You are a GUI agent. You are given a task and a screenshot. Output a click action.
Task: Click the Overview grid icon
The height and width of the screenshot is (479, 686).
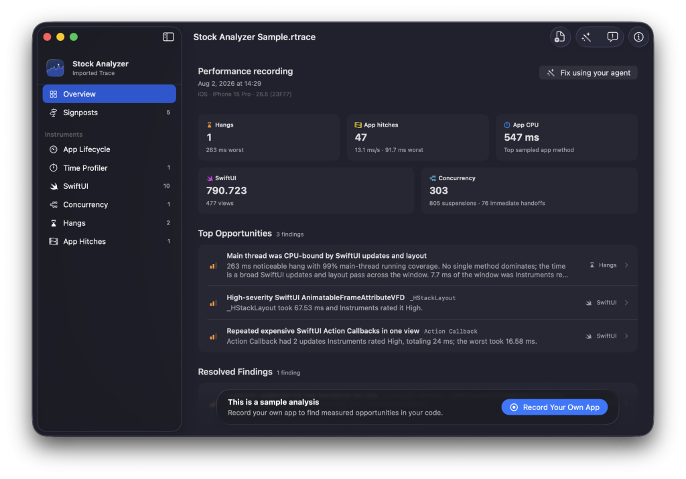tap(54, 94)
